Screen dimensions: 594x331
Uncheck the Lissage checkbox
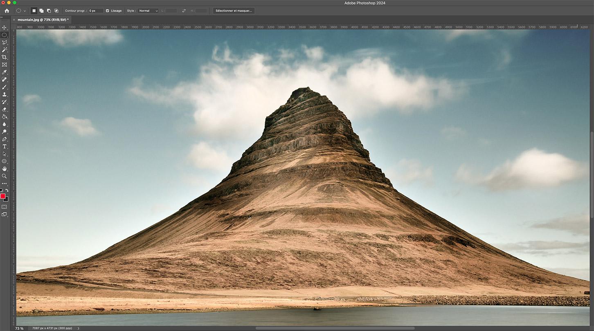click(108, 11)
